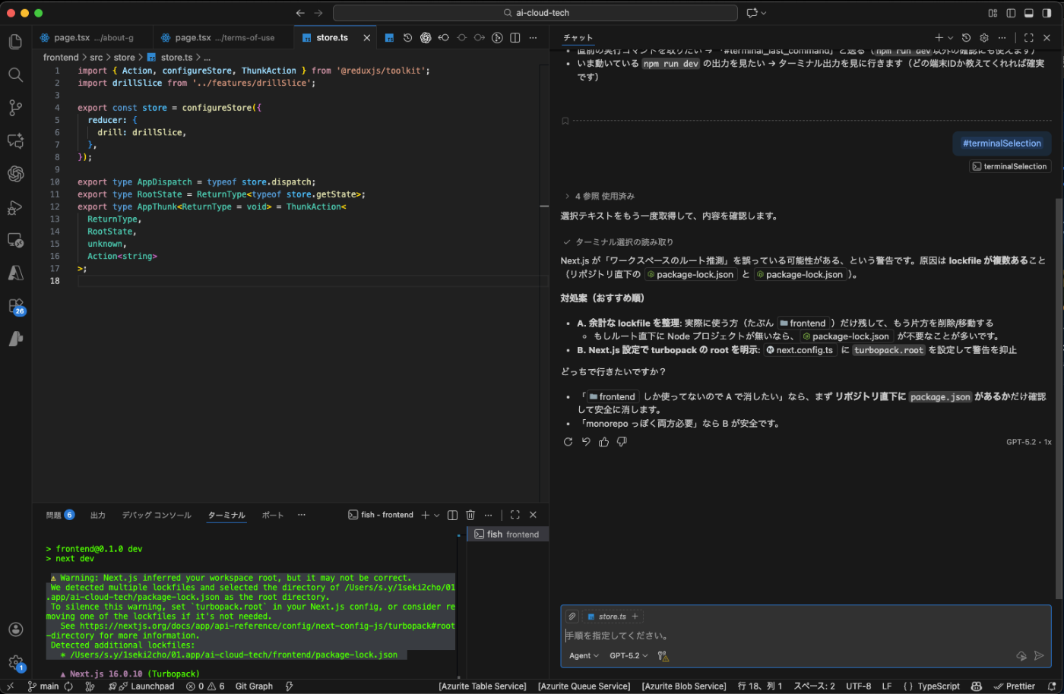Maximize the terminal panel size
Screen dimensions: 1064x694
coord(515,515)
